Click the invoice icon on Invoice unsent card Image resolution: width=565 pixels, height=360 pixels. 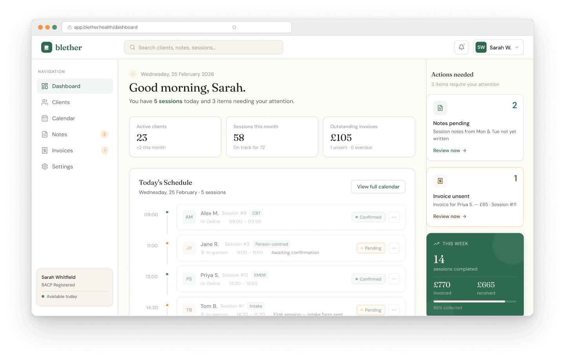pyautogui.click(x=440, y=181)
